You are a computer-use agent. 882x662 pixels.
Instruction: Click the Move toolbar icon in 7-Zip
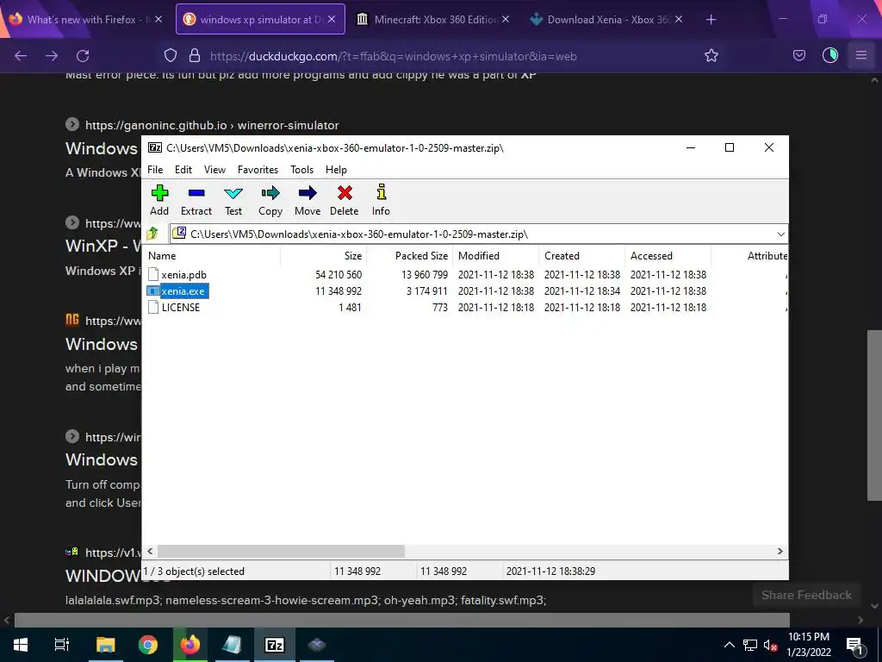tap(307, 200)
